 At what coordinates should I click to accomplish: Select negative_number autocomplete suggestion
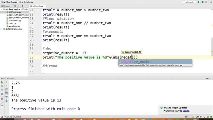[155, 62]
